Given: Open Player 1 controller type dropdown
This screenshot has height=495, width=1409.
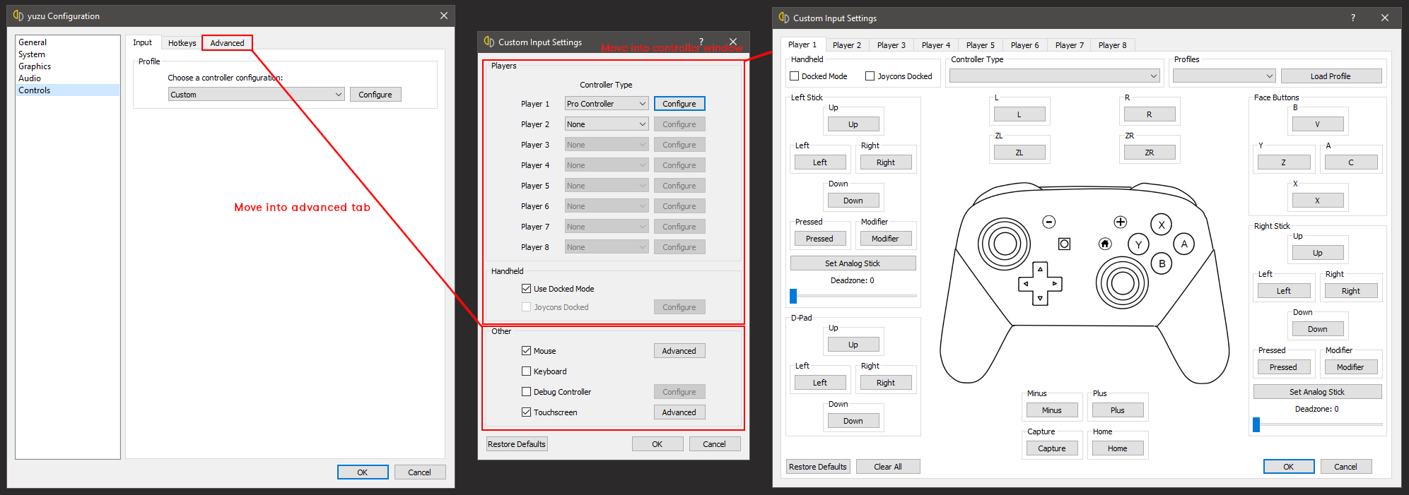Looking at the screenshot, I should pos(606,104).
